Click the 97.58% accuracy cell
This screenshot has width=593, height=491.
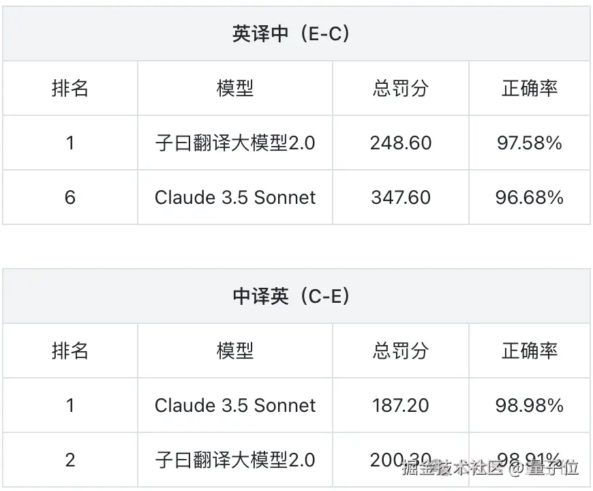pos(530,143)
